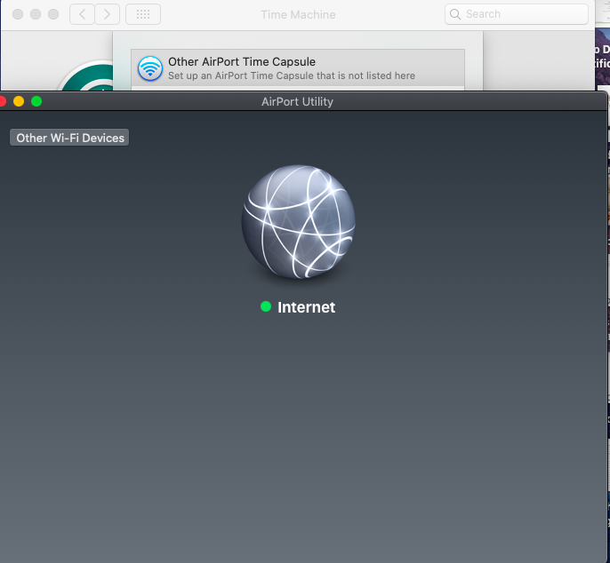
Task: Click the magnifying glass search icon
Action: tap(454, 14)
